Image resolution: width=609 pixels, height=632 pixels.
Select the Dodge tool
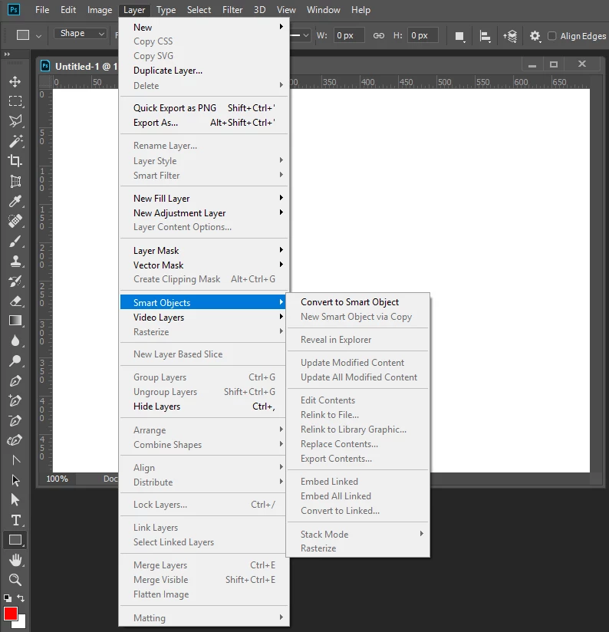(x=15, y=360)
